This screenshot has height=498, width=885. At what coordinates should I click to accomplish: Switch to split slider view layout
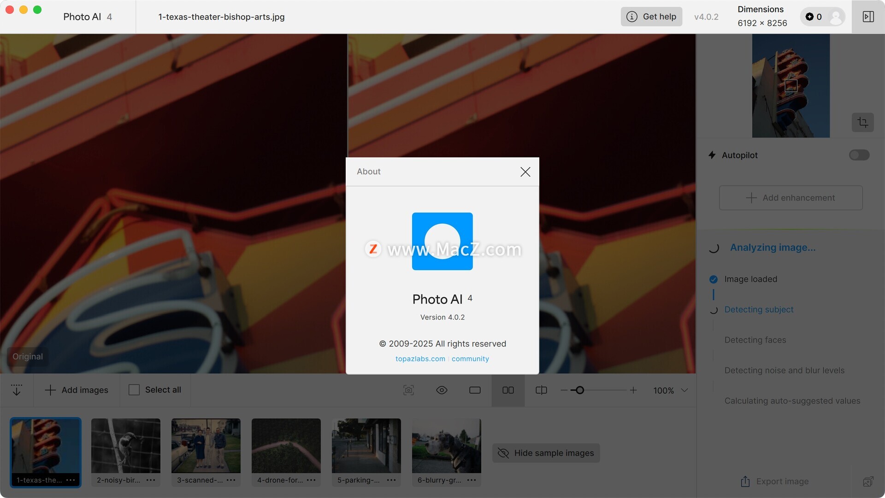coord(541,390)
